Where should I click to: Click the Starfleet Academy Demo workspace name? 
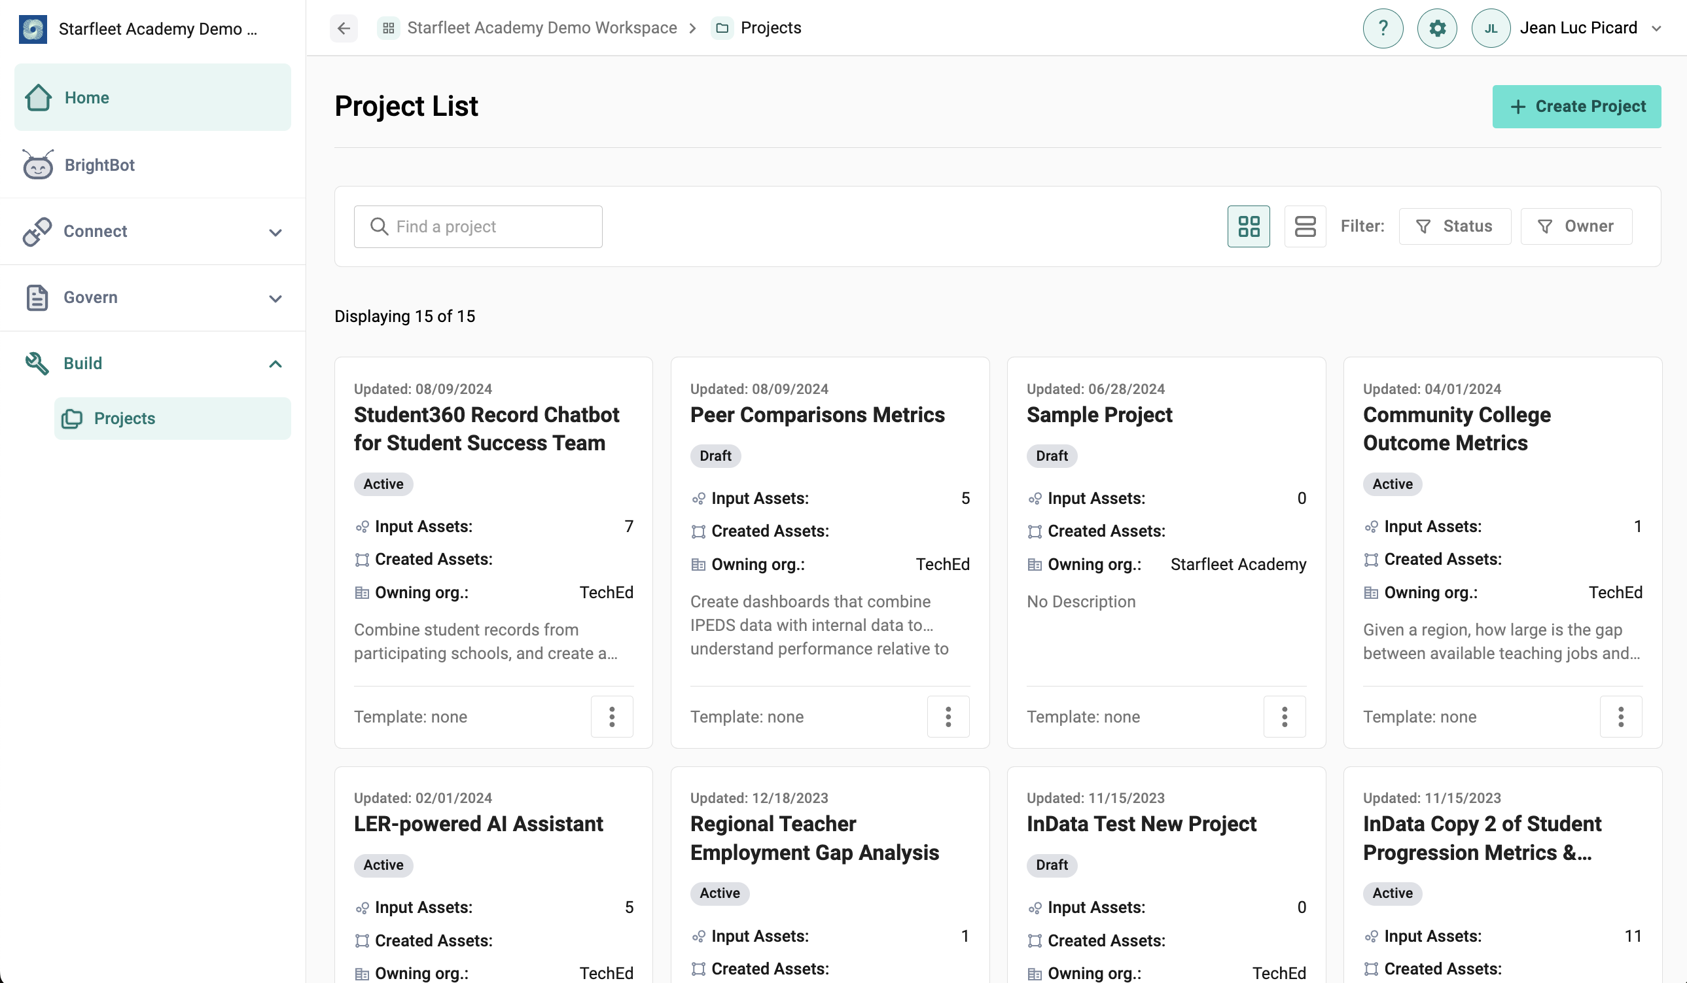[x=158, y=29]
